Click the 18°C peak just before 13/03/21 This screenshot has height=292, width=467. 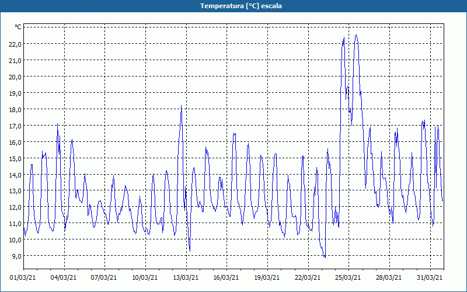[x=181, y=106]
